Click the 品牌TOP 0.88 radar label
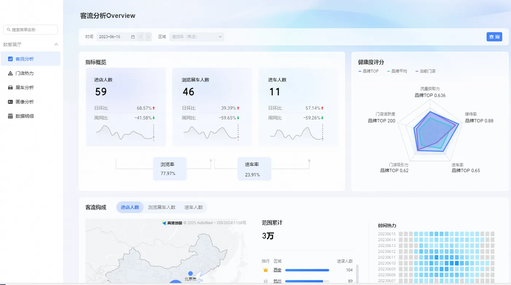Screen dimensions: 511x285 pyautogui.click(x=479, y=121)
